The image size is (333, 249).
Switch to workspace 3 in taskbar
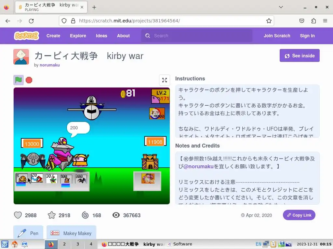pos(77,244)
